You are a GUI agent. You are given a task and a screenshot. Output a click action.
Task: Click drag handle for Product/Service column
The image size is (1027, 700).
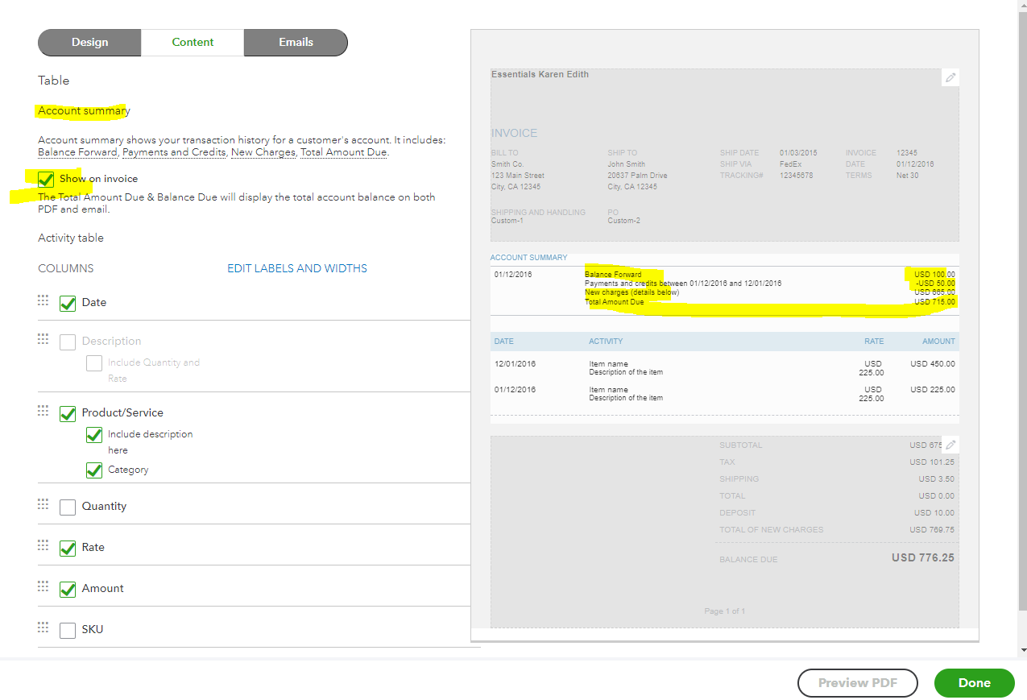pos(43,411)
